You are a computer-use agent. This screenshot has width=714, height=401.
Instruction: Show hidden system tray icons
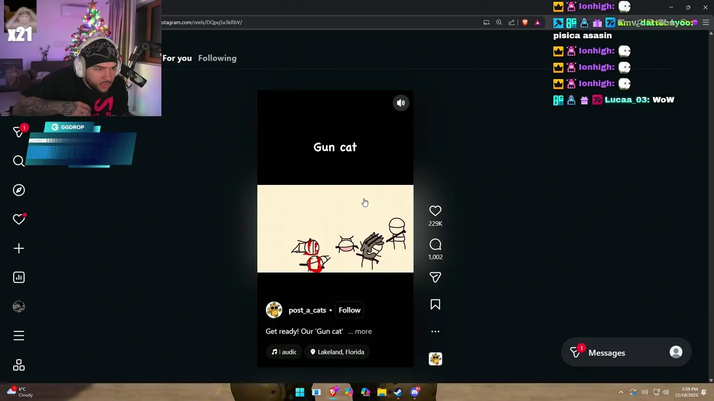[x=621, y=392]
